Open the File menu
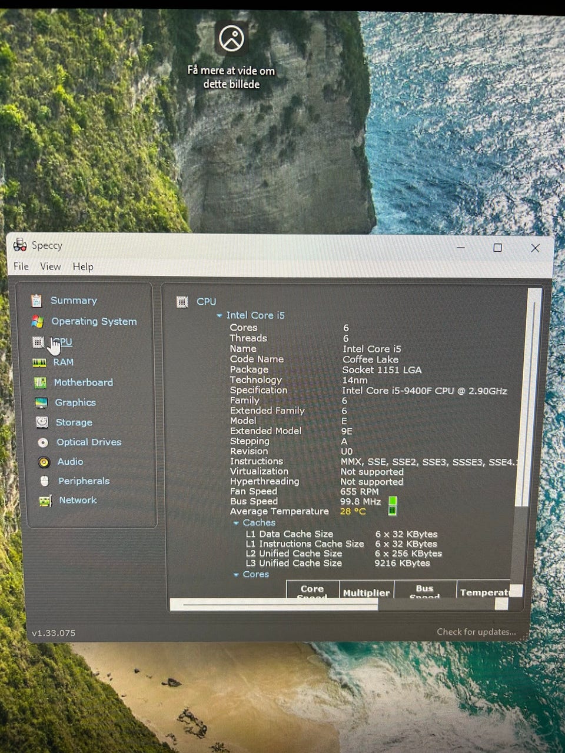Image resolution: width=565 pixels, height=753 pixels. click(x=21, y=266)
